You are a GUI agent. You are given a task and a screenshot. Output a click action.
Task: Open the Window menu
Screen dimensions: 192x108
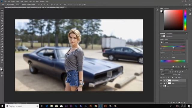(x=42, y=1)
